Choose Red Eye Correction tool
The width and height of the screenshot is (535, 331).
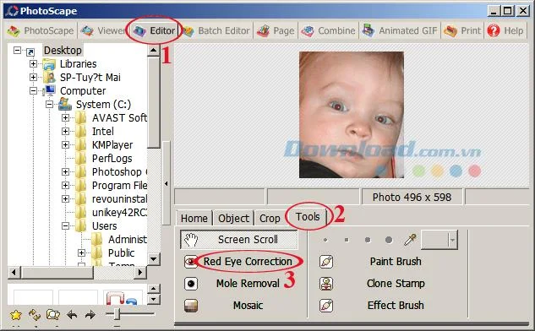pyautogui.click(x=248, y=262)
